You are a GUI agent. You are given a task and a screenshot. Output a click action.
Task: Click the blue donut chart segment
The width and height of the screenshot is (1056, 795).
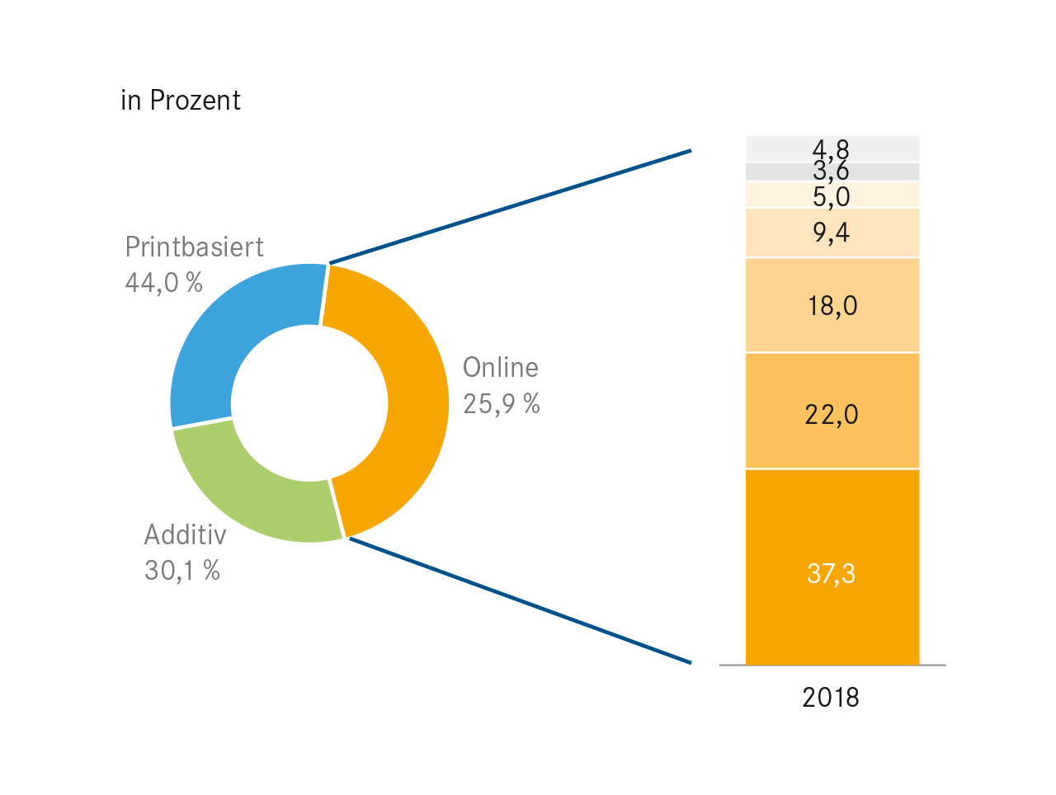(235, 330)
